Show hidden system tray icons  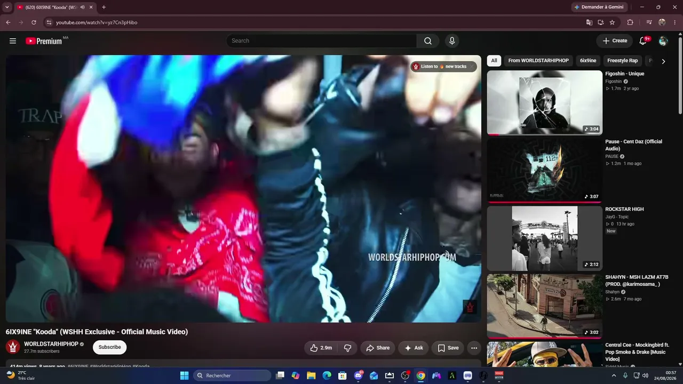(x=614, y=375)
